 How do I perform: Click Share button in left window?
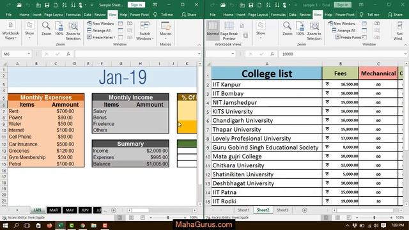189,15
